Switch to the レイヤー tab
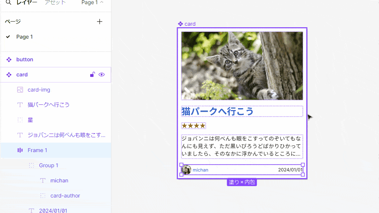The width and height of the screenshot is (379, 213). point(27,2)
